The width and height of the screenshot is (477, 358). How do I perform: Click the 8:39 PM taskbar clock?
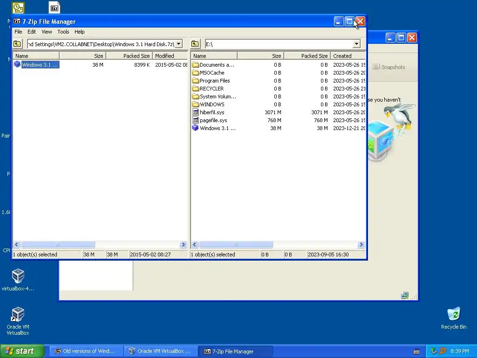[459, 351]
